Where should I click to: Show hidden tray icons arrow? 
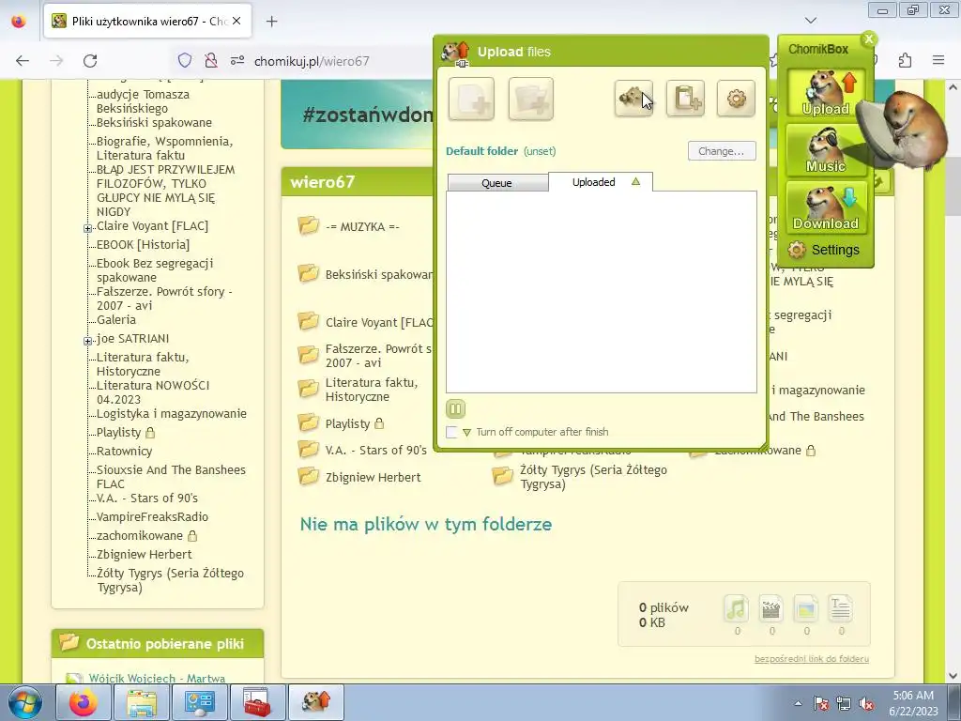(798, 703)
